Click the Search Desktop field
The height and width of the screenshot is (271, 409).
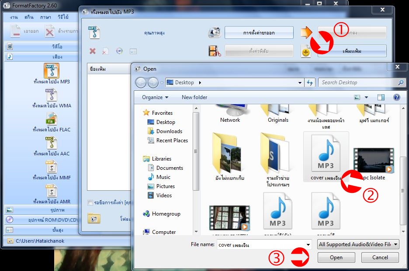(361, 82)
